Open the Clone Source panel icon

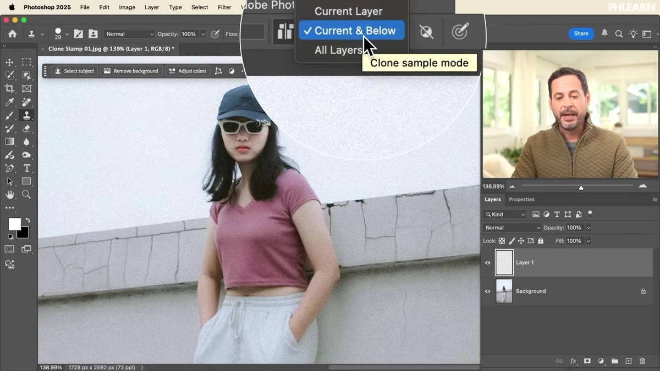[x=93, y=34]
